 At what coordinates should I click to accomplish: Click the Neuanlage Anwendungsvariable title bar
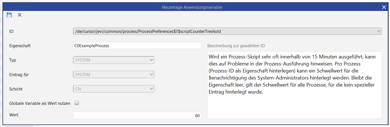[192, 7]
